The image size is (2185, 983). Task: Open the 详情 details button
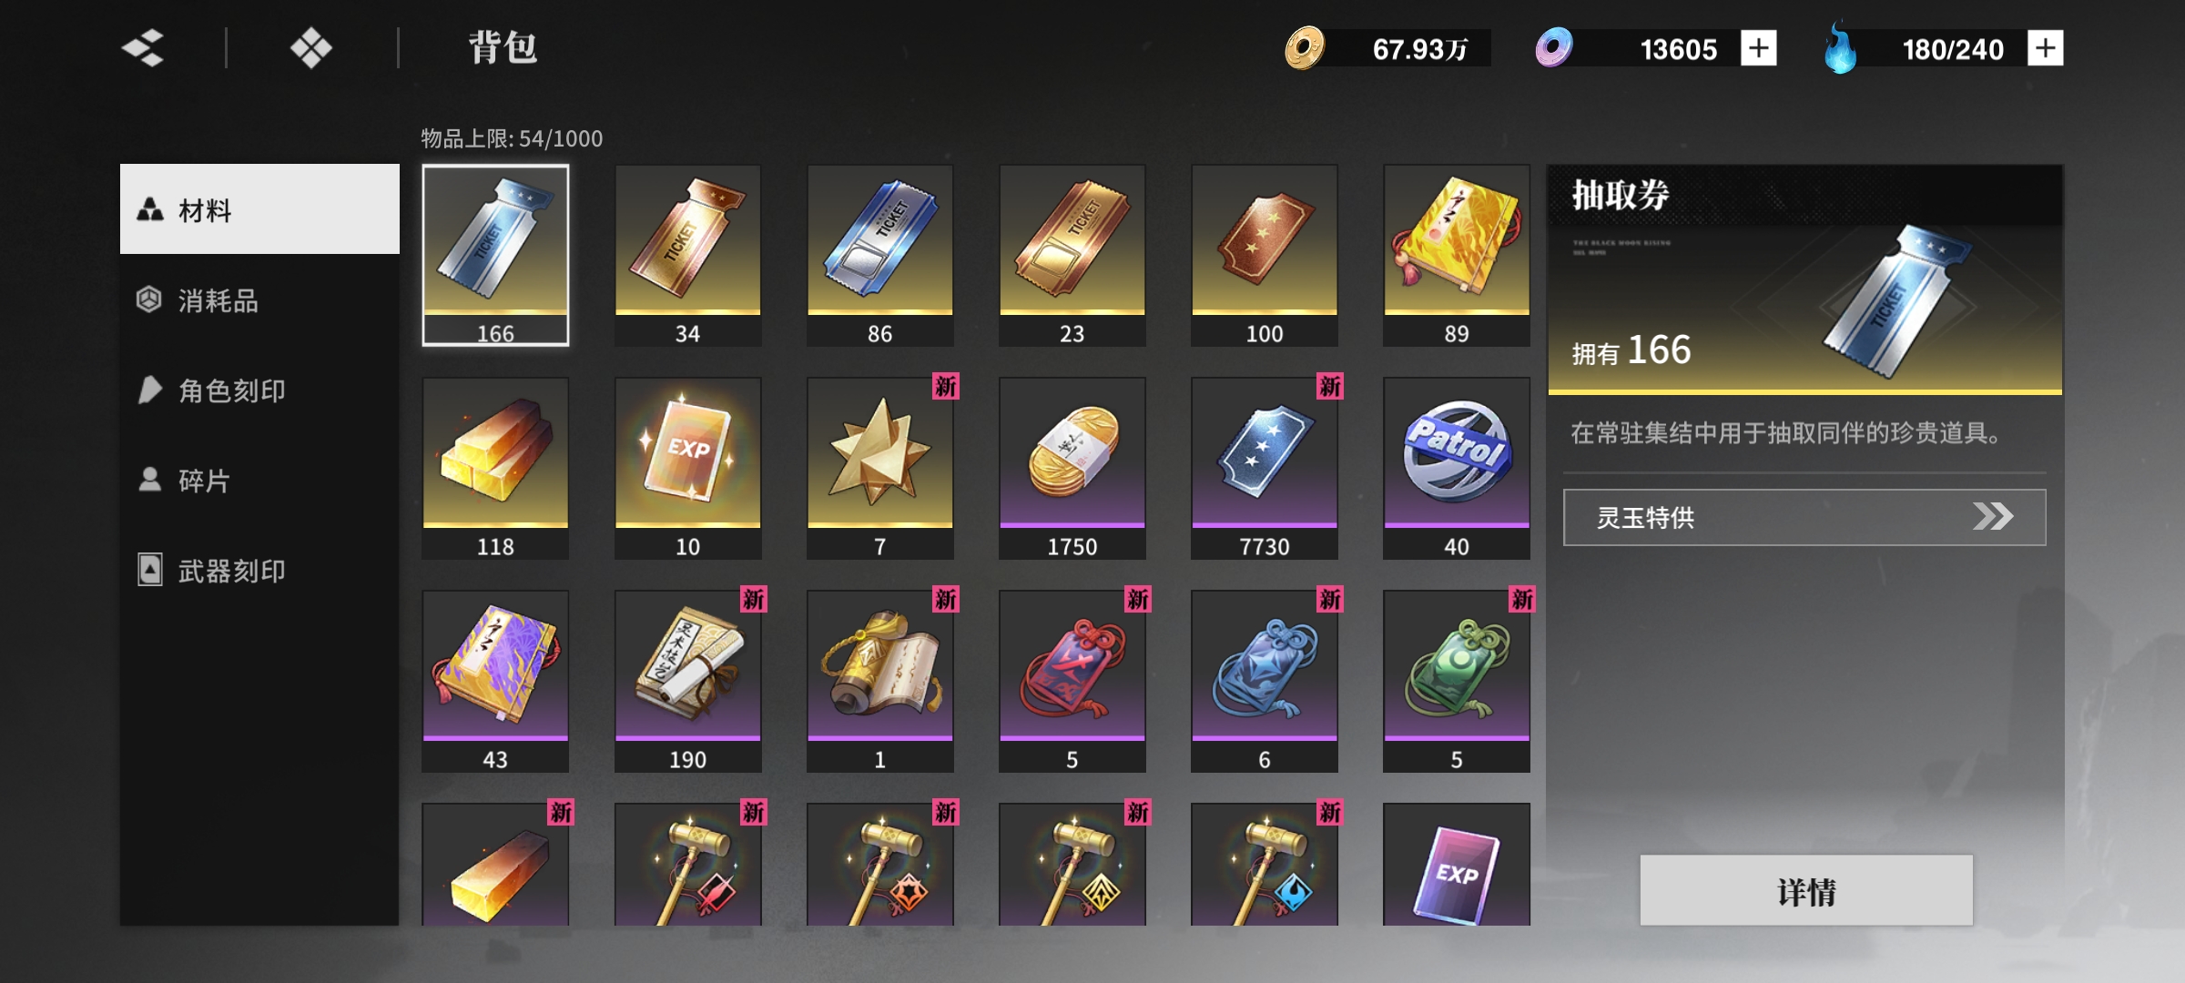pyautogui.click(x=1806, y=890)
